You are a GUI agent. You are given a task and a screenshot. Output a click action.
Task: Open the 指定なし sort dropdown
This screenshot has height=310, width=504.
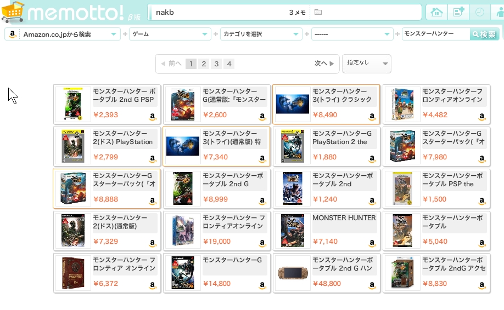(367, 64)
